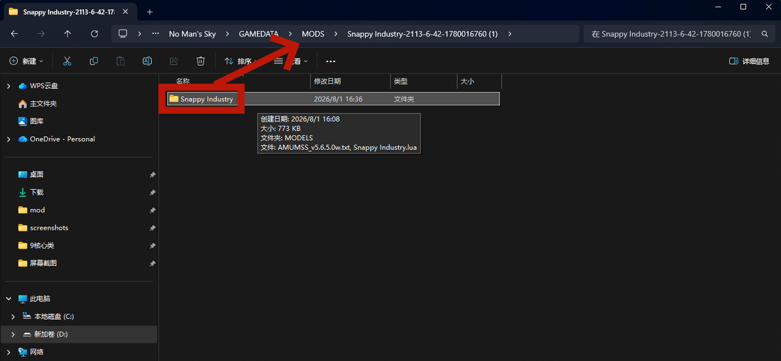This screenshot has width=781, height=361.
Task: Sort by 类型 column header
Action: click(401, 82)
